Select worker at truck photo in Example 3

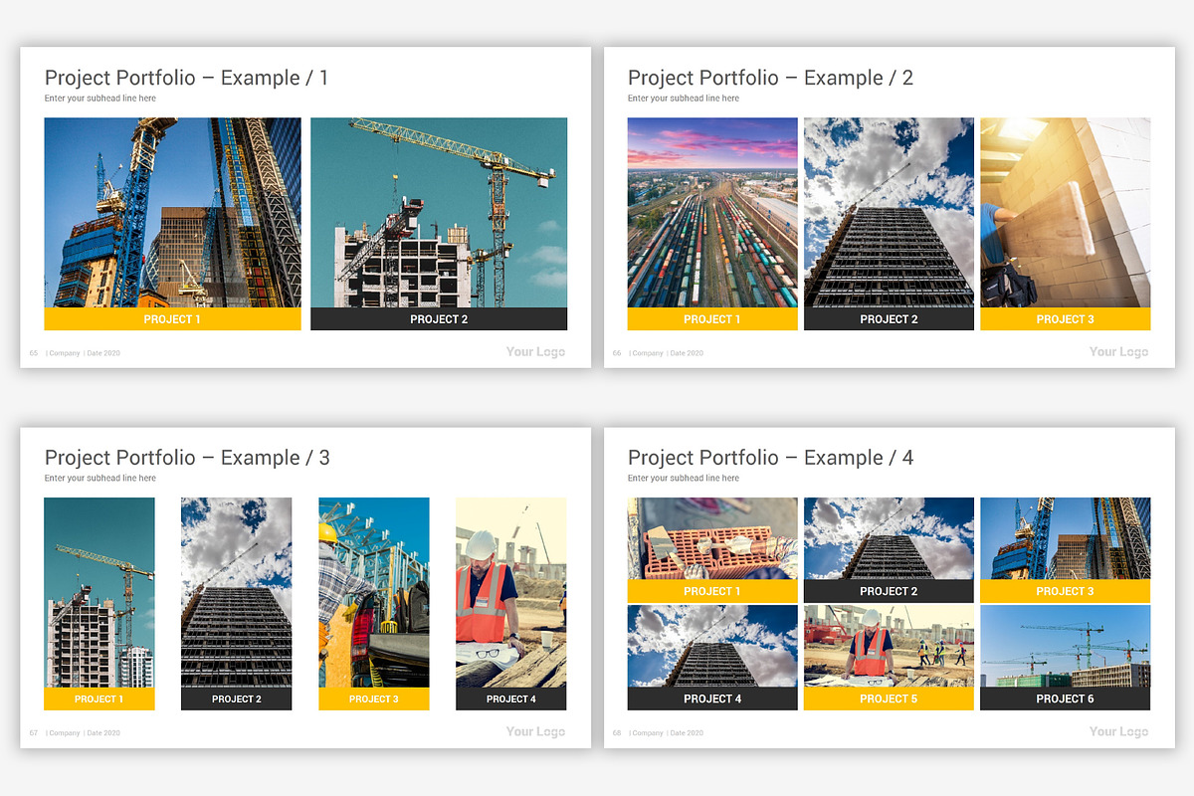click(374, 593)
